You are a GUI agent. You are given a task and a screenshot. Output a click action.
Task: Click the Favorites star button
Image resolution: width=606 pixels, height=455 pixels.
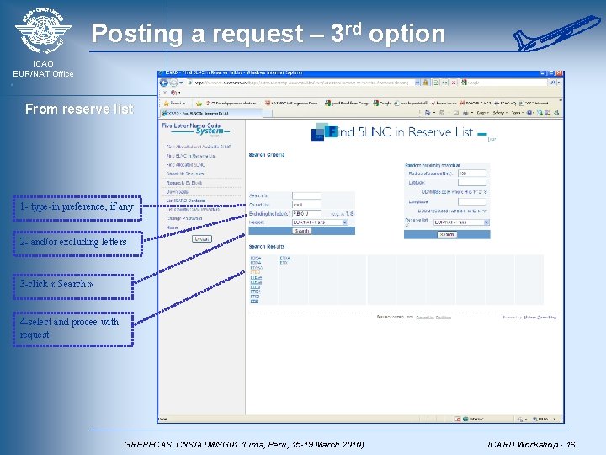click(x=175, y=104)
